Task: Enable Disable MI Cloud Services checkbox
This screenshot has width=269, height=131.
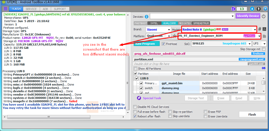Action: [x=135, y=107]
